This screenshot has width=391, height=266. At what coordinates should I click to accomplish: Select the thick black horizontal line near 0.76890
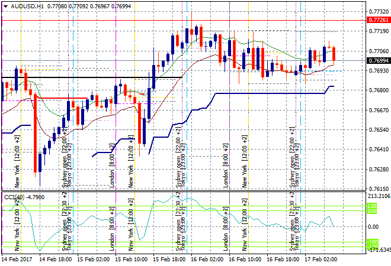click(x=92, y=77)
